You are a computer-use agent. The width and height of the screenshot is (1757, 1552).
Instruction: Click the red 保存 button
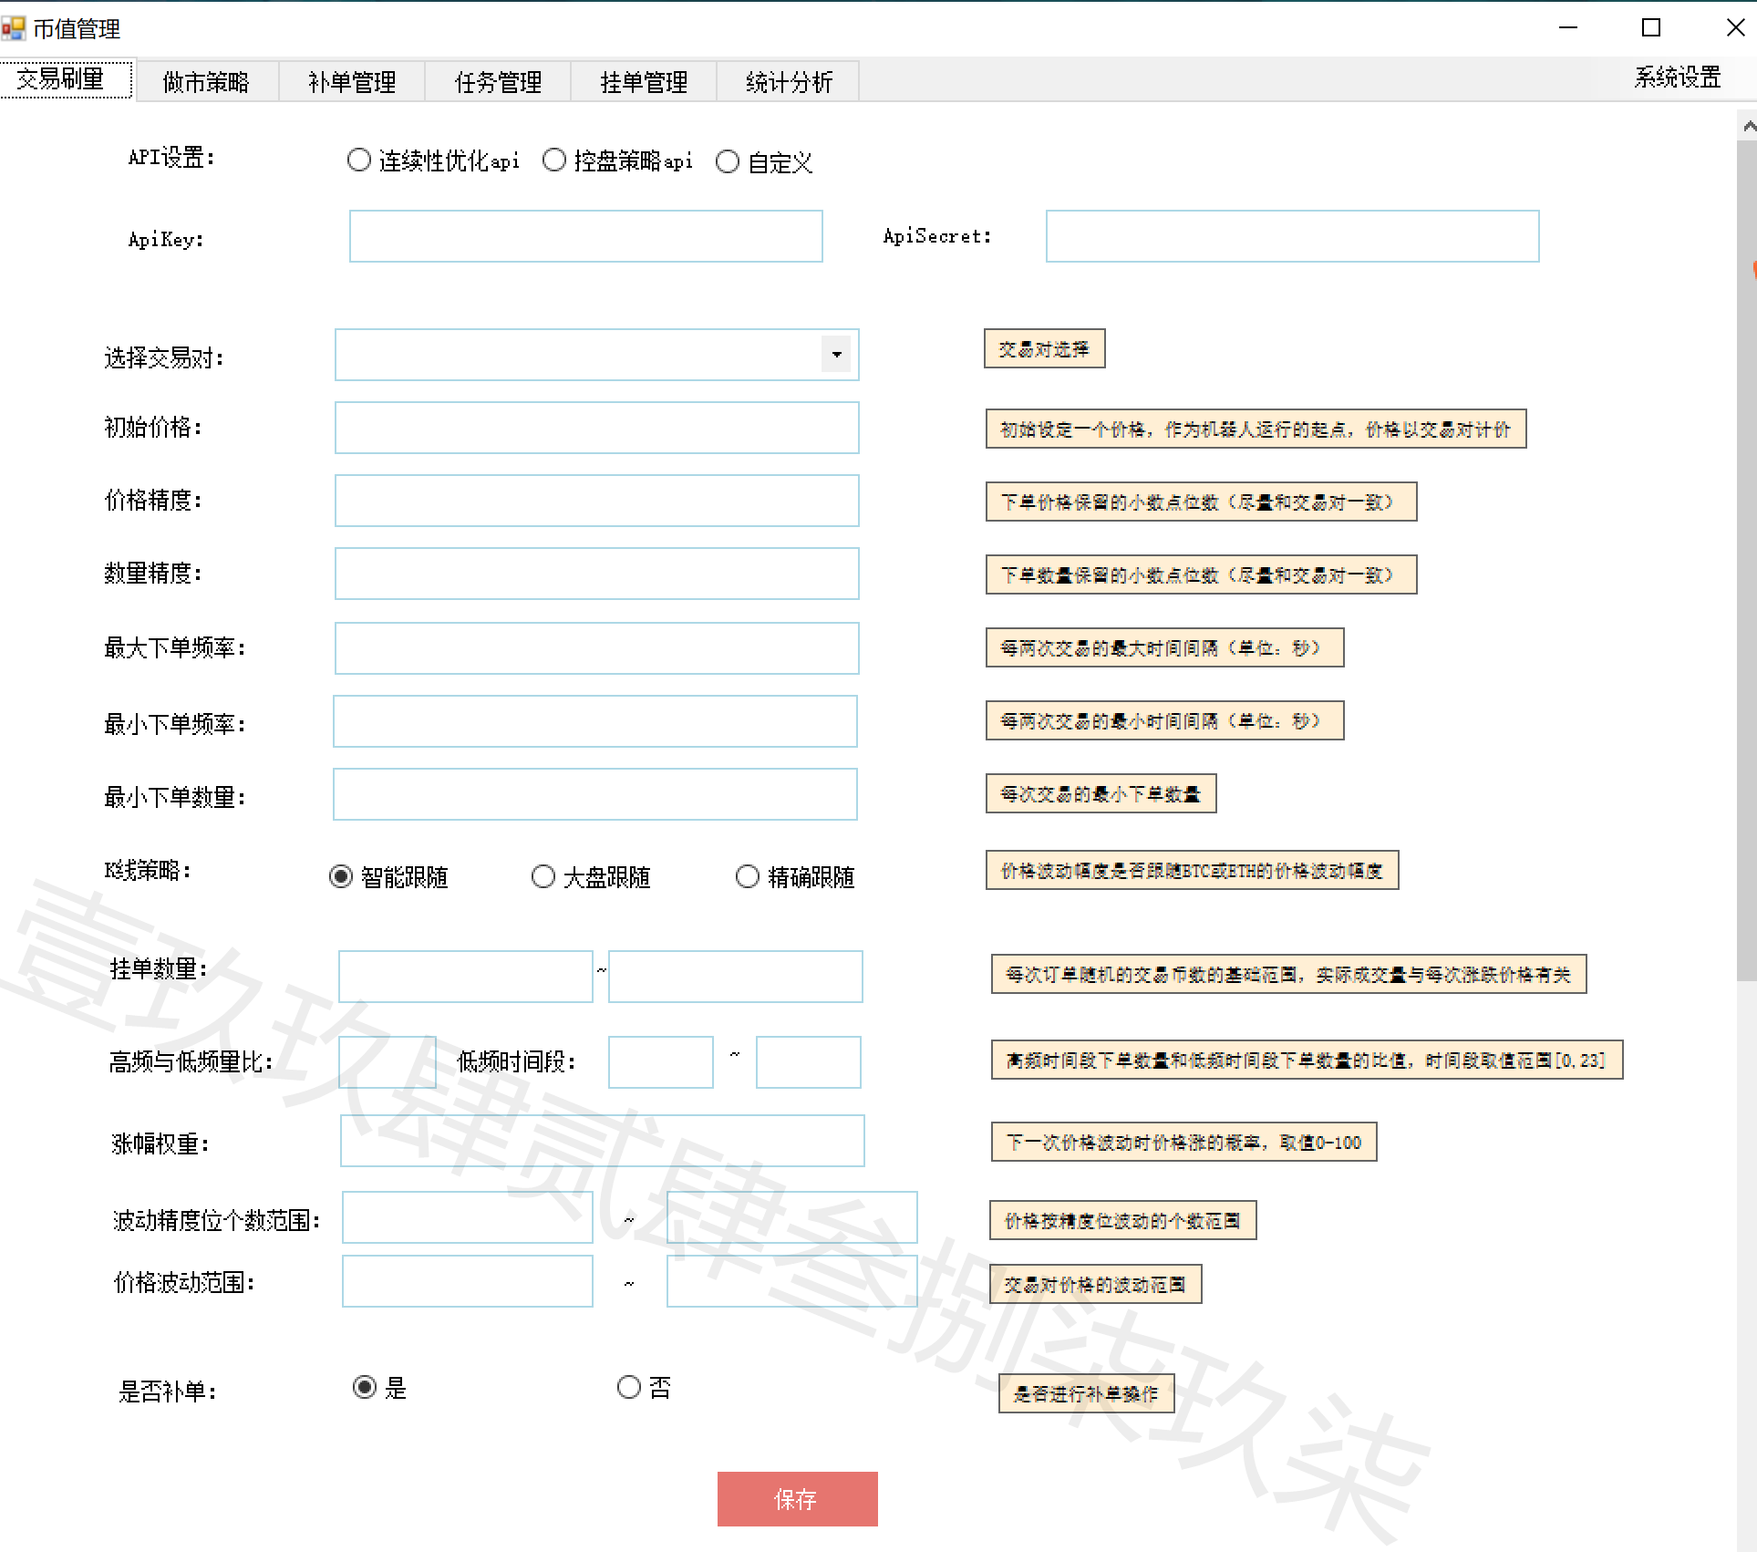coord(797,1498)
